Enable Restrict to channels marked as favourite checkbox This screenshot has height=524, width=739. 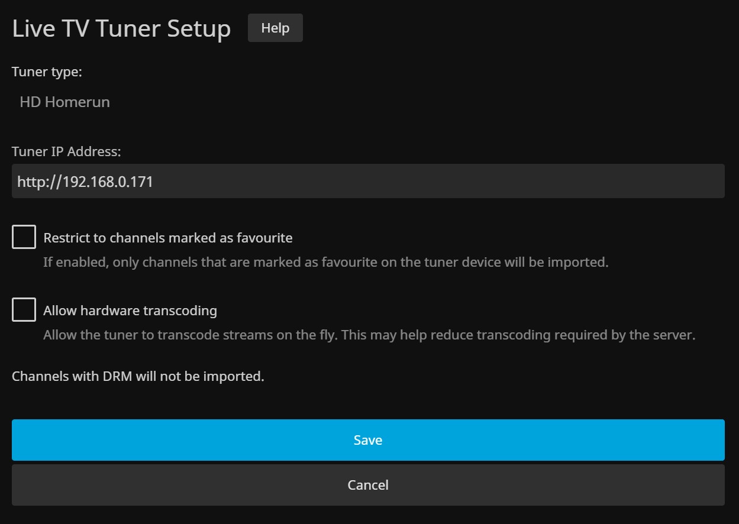pyautogui.click(x=24, y=237)
